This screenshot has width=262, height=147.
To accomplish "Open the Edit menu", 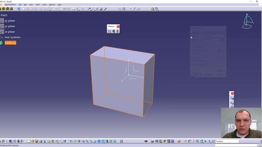I will point(25,4).
